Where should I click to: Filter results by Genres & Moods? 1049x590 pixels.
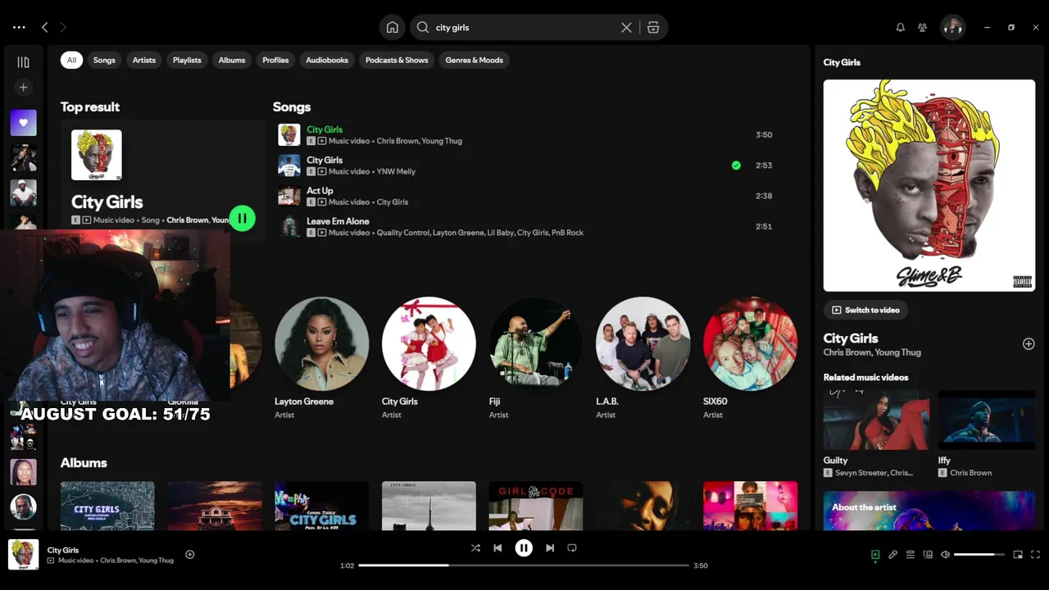click(x=475, y=60)
